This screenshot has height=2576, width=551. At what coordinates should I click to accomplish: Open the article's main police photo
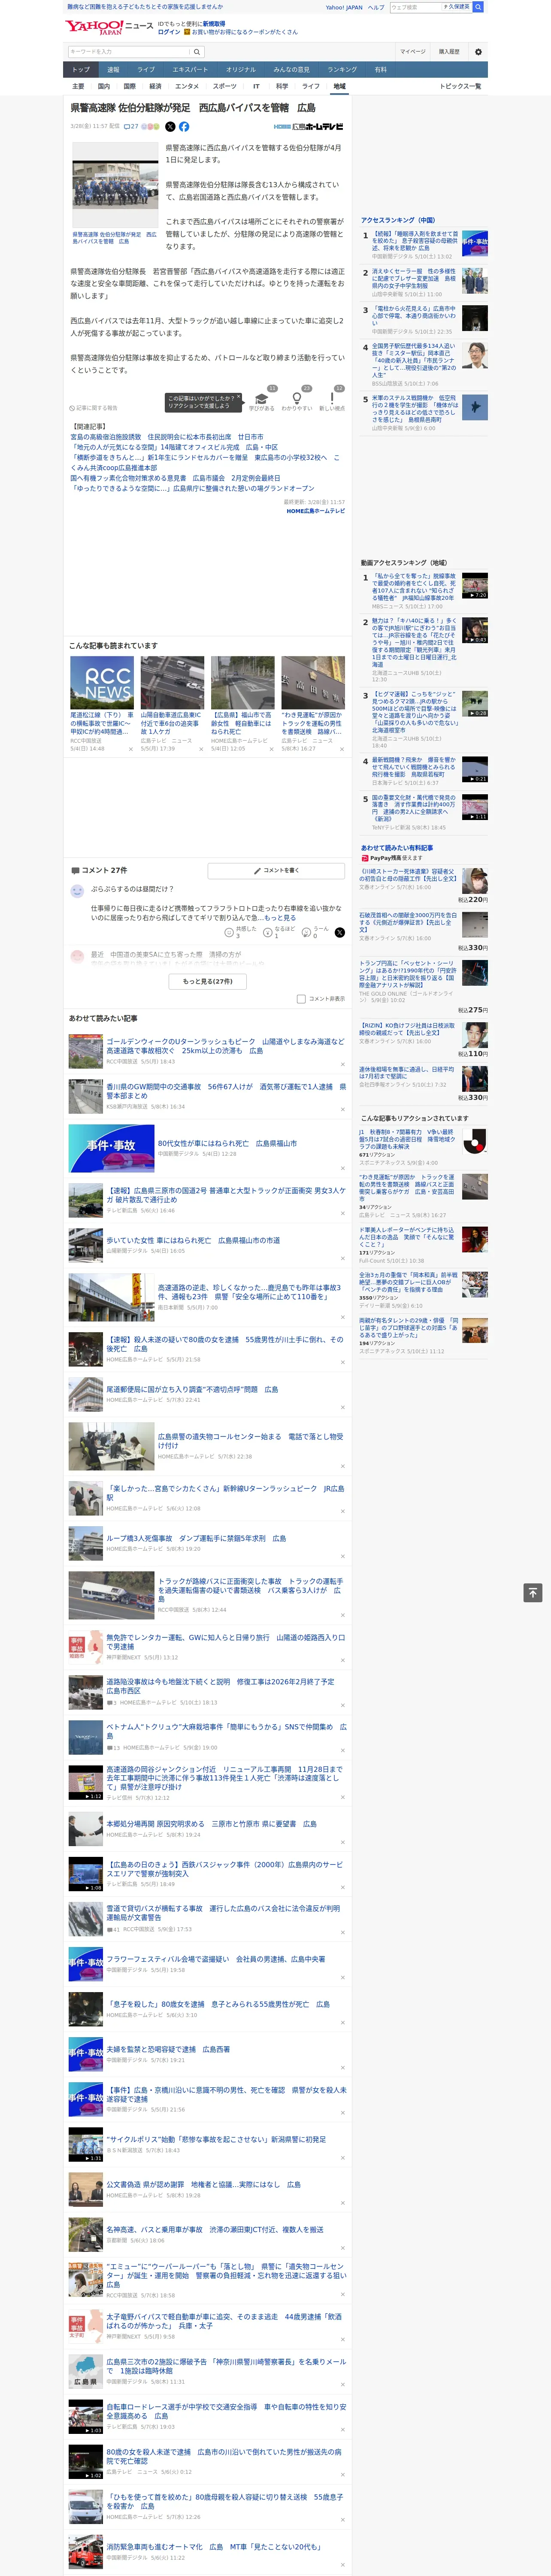[115, 186]
